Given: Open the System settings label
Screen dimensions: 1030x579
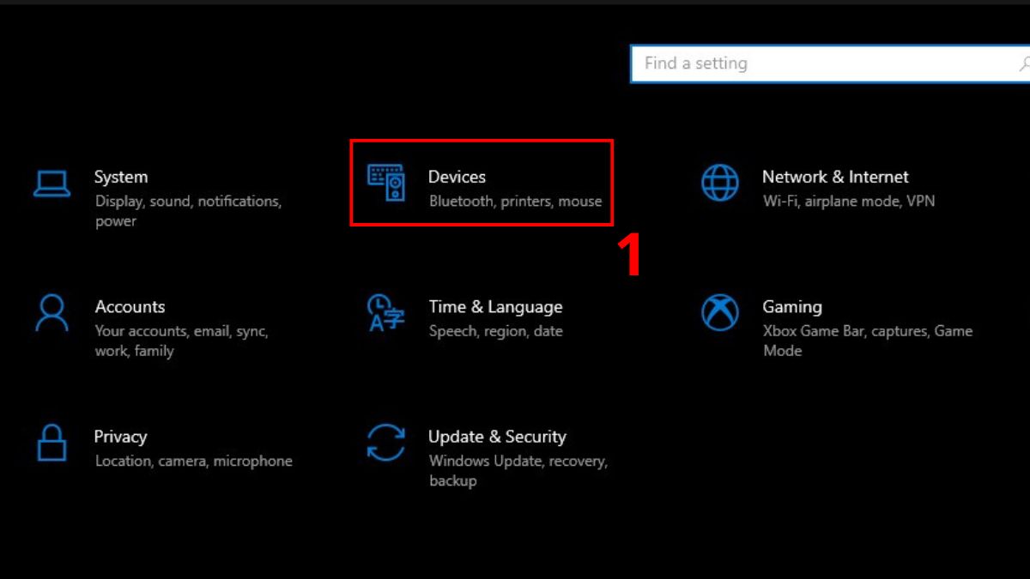Looking at the screenshot, I should 121,177.
